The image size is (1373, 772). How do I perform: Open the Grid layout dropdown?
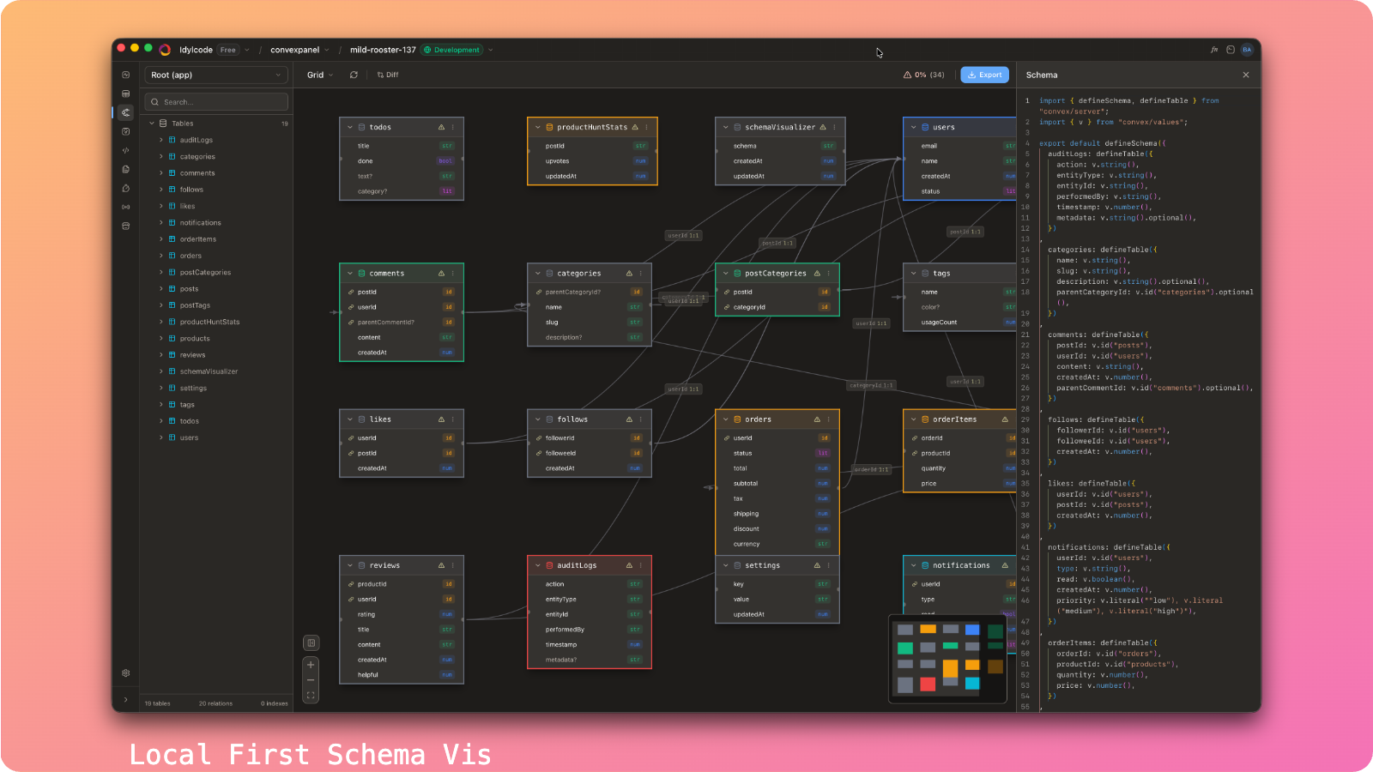point(320,75)
